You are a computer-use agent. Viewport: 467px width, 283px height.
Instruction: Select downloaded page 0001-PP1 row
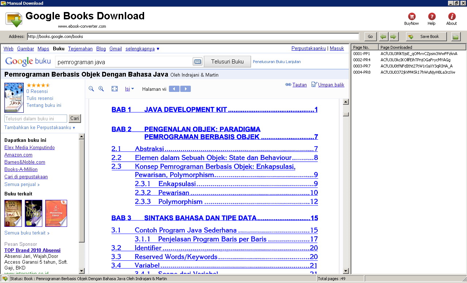pyautogui.click(x=409, y=54)
